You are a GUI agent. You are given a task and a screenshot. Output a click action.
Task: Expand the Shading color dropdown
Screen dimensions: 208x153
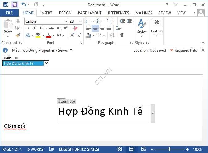pyautogui.click(x=94, y=35)
